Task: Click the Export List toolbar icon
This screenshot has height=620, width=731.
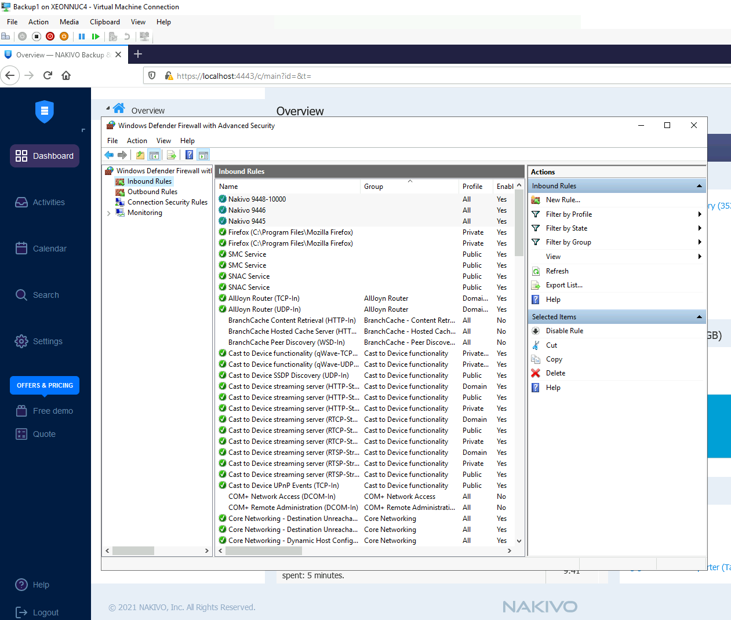Action: [172, 155]
